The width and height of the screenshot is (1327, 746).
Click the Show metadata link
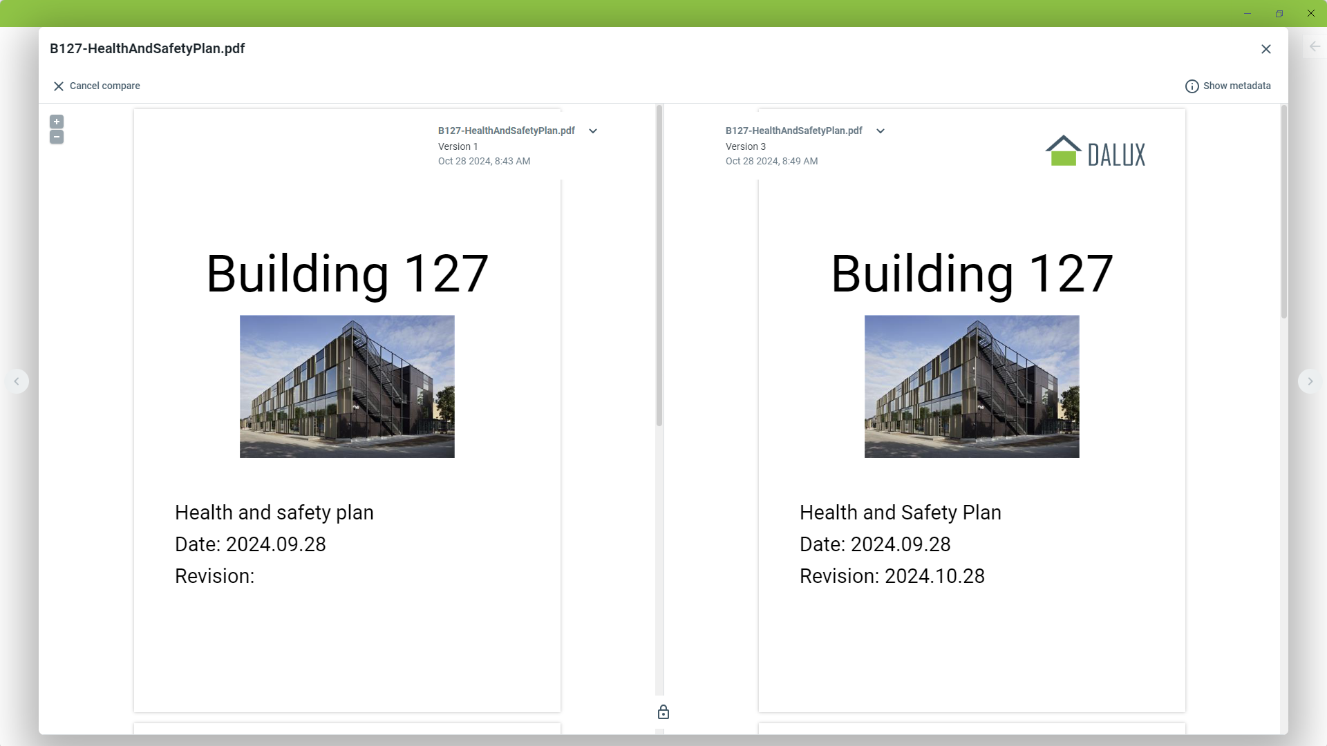(1236, 86)
